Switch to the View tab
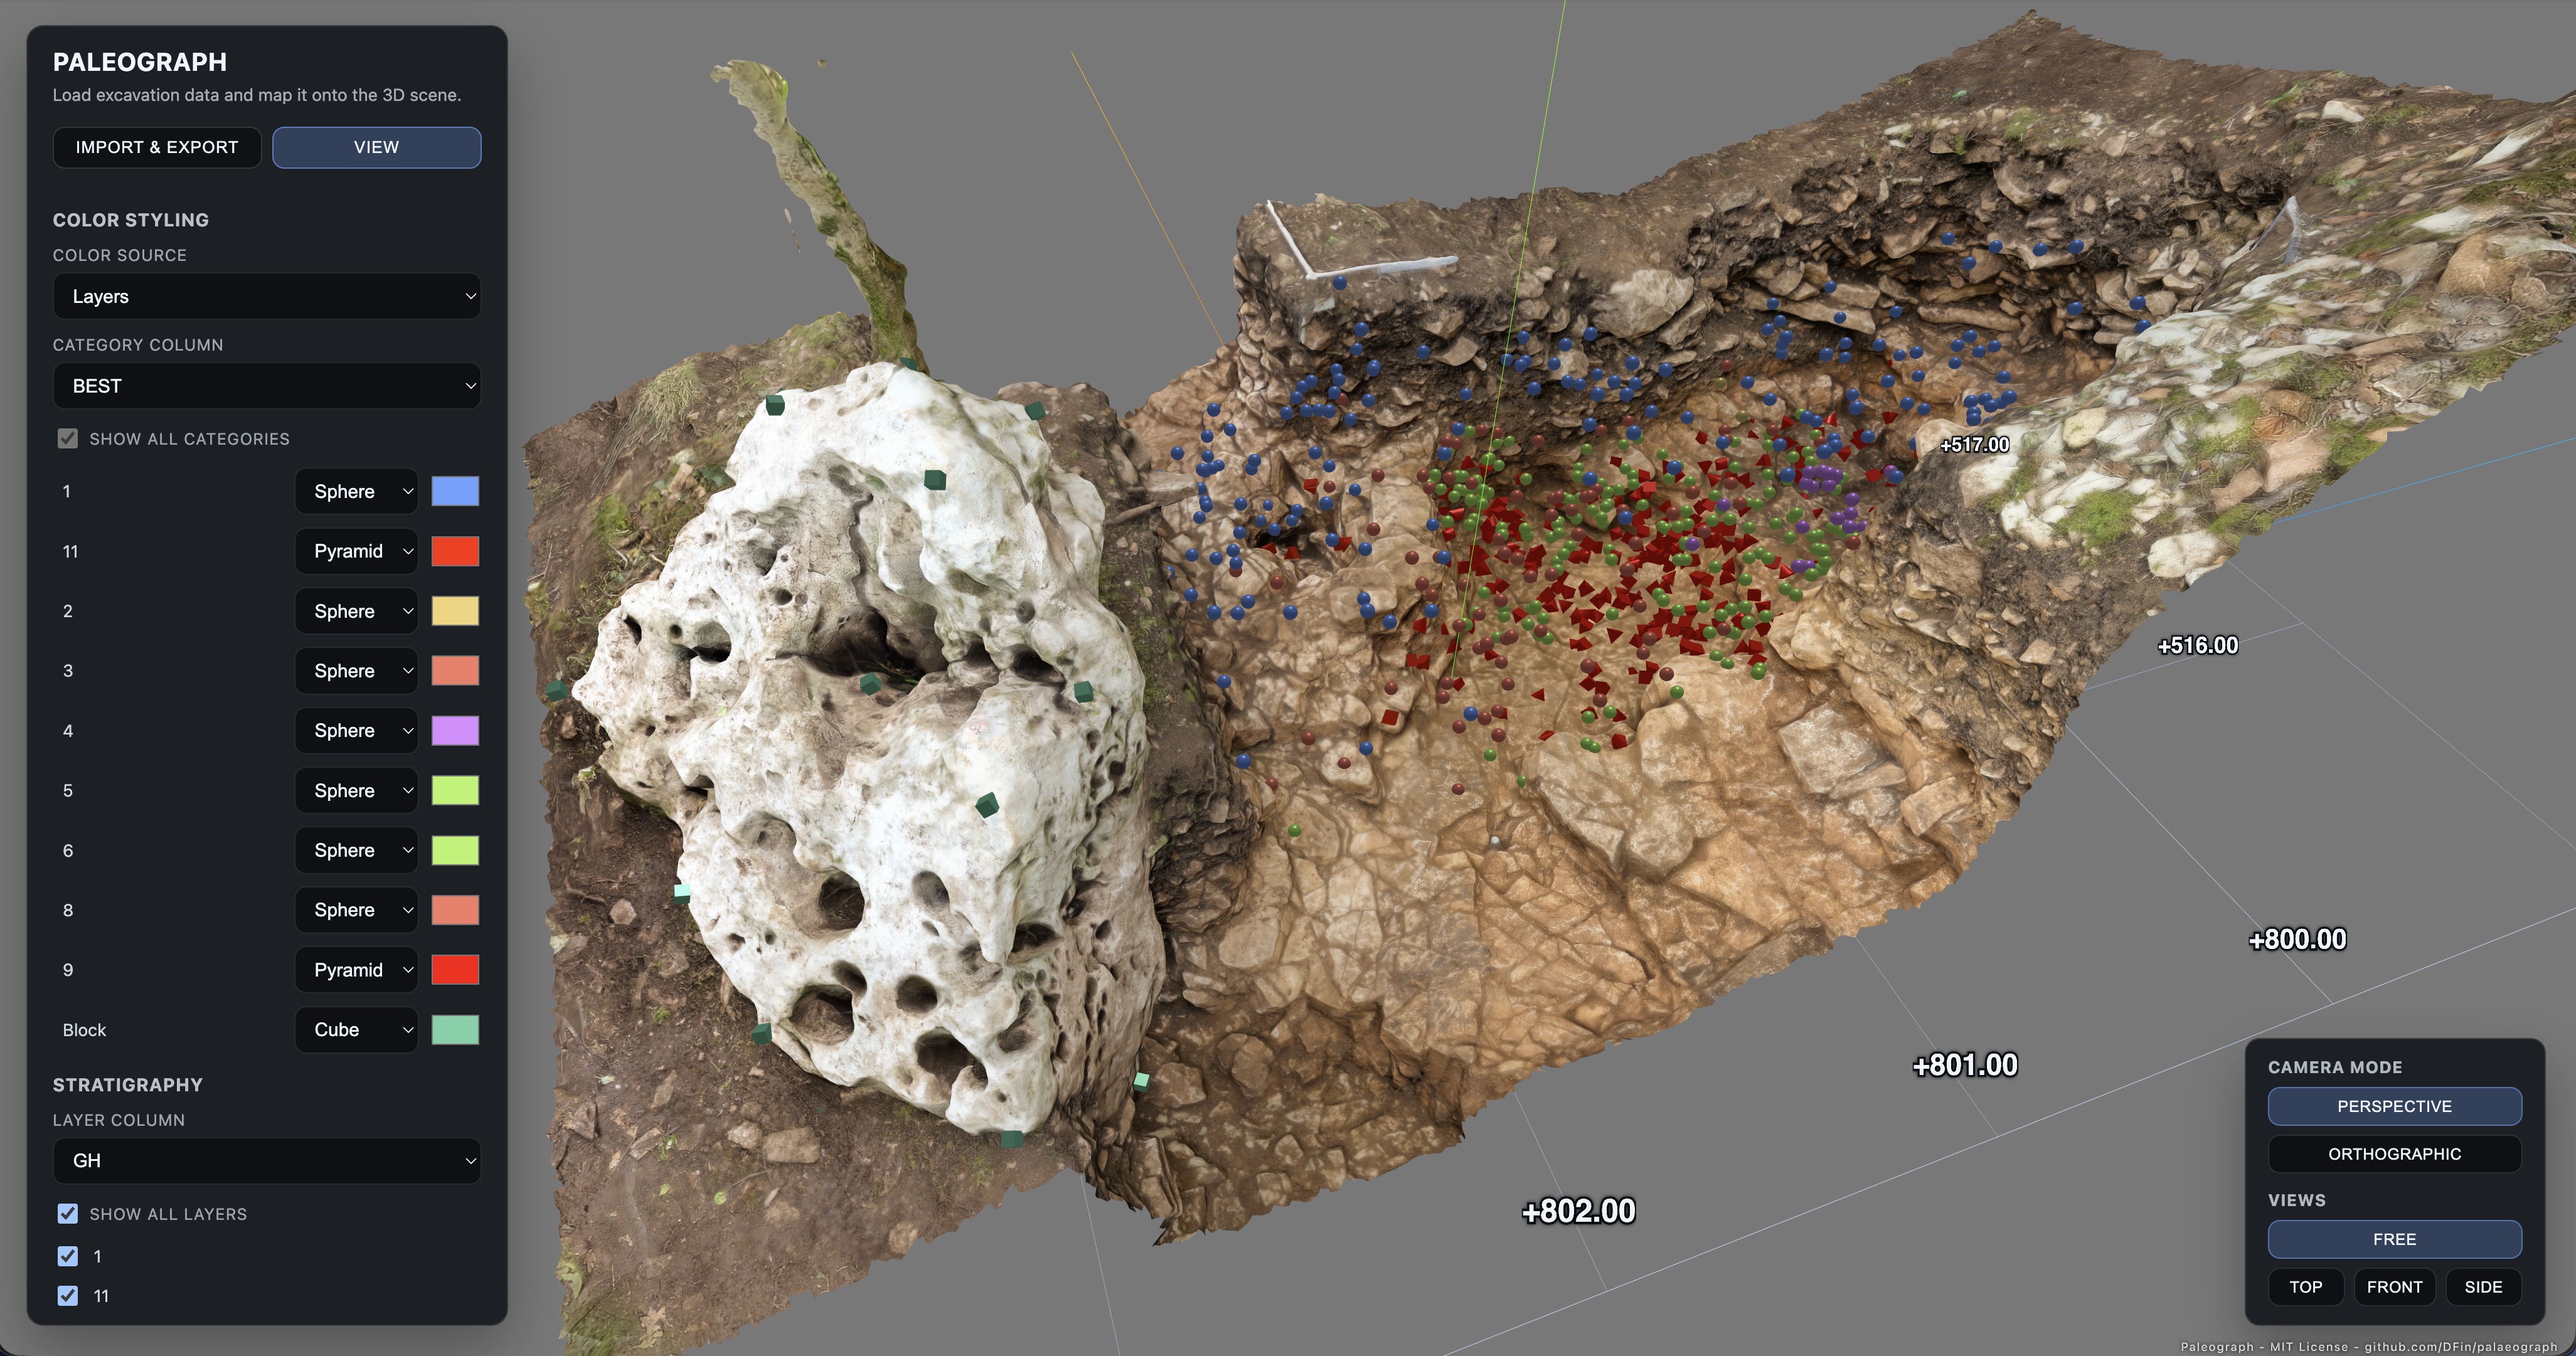 point(376,147)
